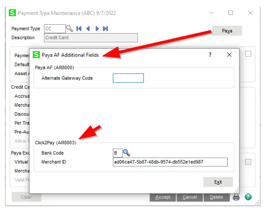Click the Paya AF (AR8000) group label

[55, 68]
